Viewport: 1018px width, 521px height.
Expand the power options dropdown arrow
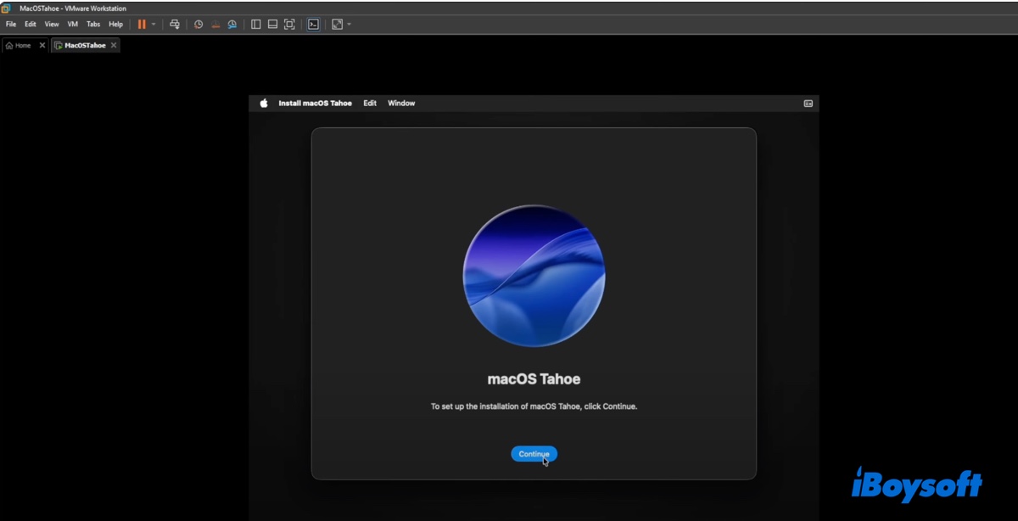[154, 25]
